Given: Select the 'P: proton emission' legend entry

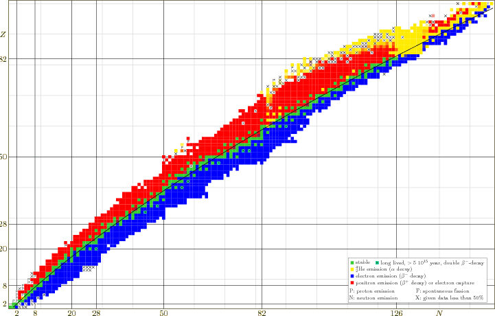Looking at the screenshot, I should pyautogui.click(x=372, y=291).
